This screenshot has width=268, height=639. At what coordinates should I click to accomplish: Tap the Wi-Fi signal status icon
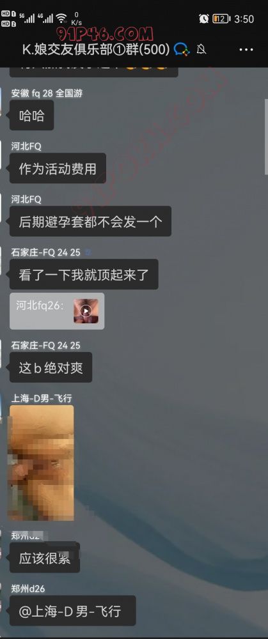point(61,19)
